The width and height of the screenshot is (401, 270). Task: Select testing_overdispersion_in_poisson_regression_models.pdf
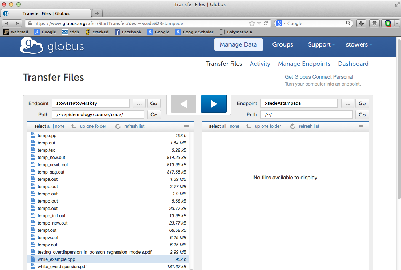(108, 252)
